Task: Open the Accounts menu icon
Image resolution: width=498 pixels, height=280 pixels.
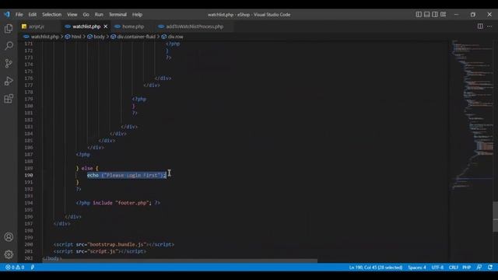Action: [9, 236]
